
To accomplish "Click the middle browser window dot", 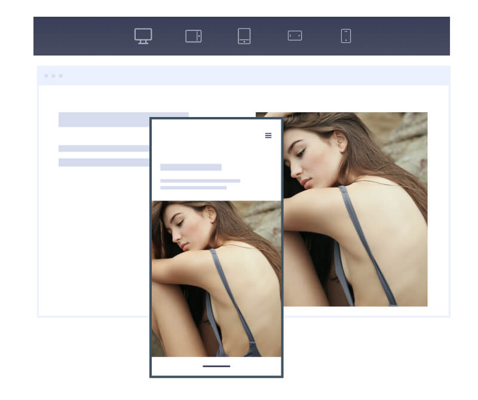I will point(54,75).
